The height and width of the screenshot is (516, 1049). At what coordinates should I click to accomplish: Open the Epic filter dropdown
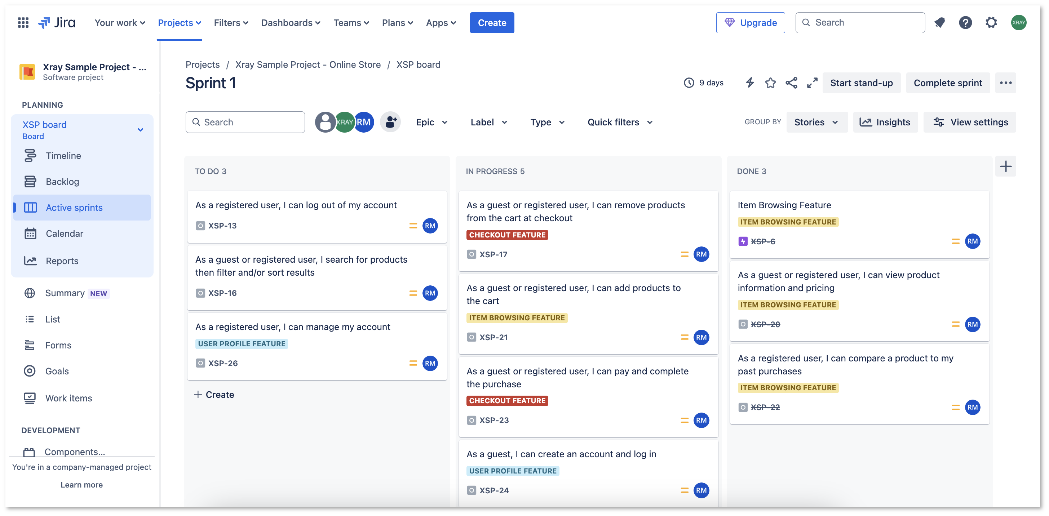click(431, 122)
